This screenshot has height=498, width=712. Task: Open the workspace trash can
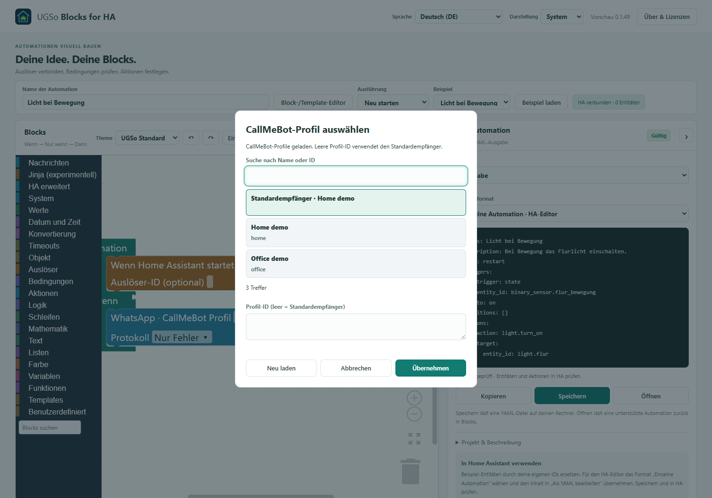coord(411,471)
